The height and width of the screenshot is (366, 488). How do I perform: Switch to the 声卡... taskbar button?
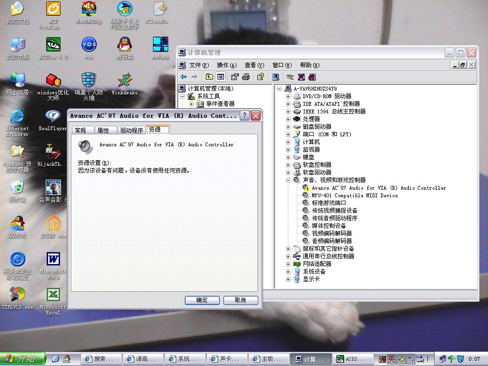(226, 359)
